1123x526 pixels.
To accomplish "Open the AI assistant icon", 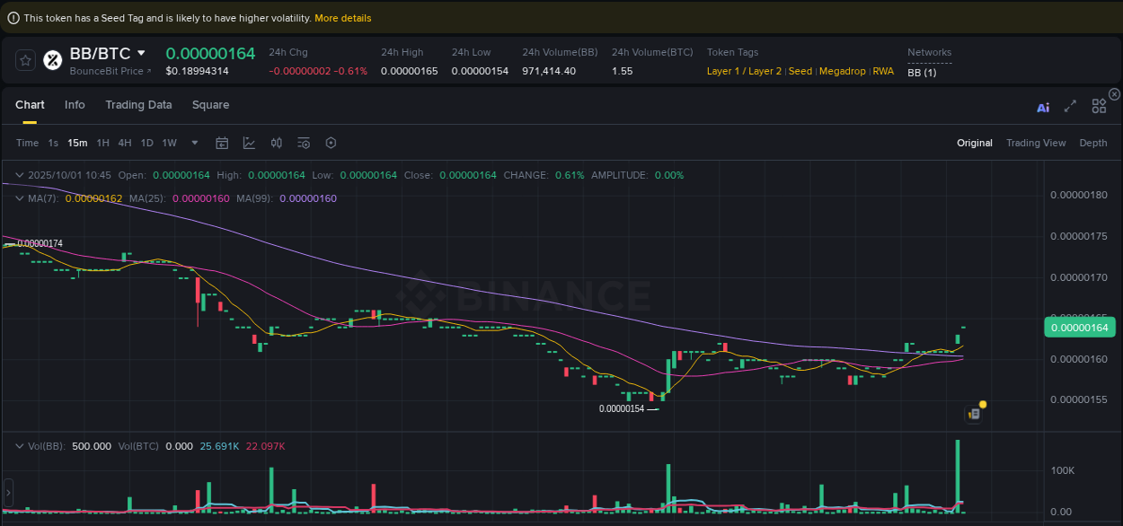I will [1042, 105].
